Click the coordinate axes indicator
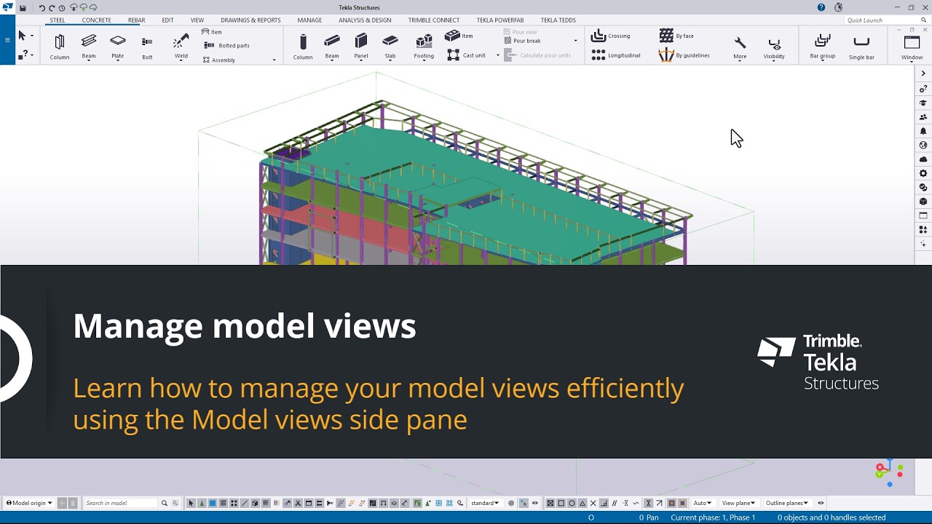 pos(890,473)
